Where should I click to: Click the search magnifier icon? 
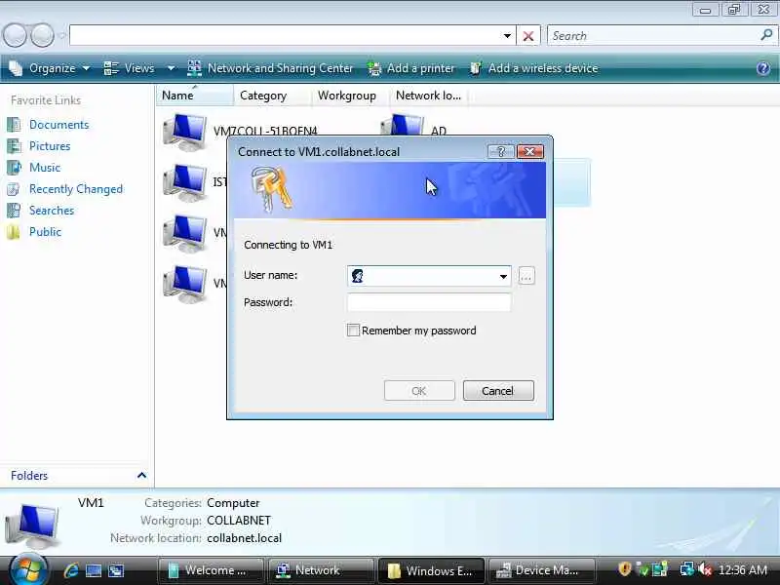[x=766, y=35]
